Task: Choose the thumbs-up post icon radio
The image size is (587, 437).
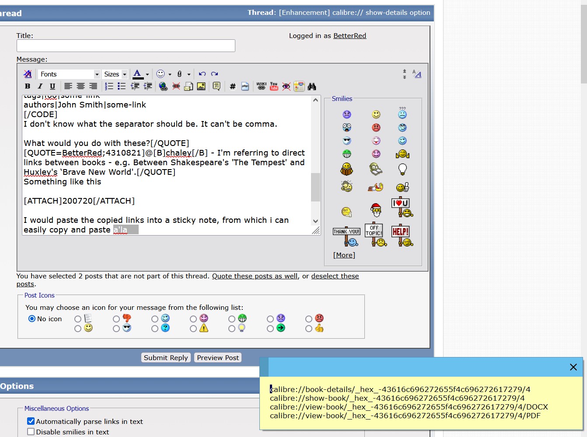Action: [309, 329]
